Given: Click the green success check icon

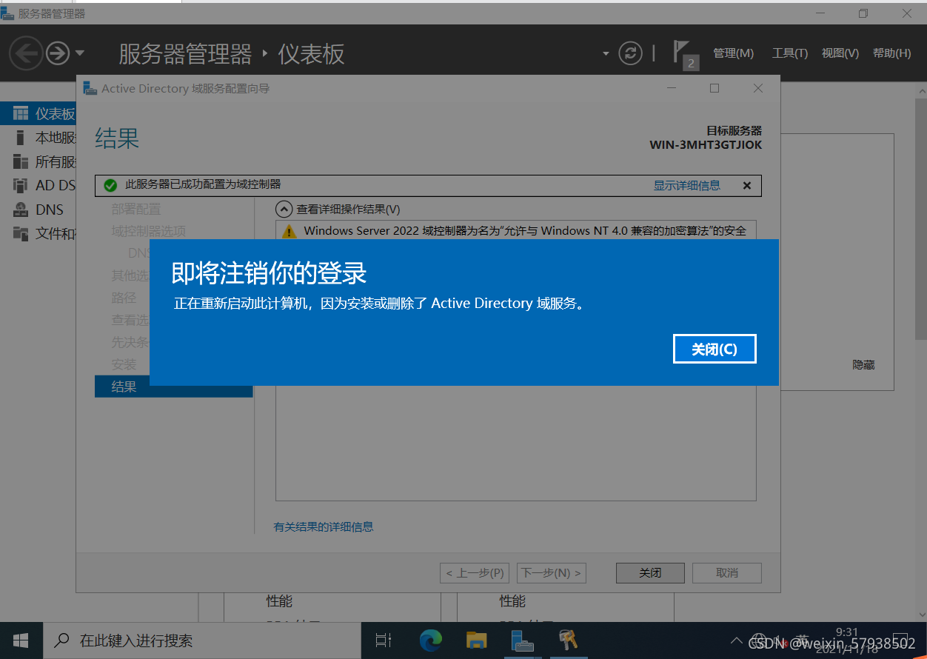Looking at the screenshot, I should (x=110, y=185).
